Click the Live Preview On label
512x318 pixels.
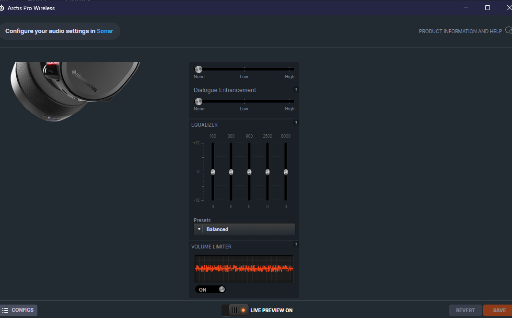click(271, 310)
